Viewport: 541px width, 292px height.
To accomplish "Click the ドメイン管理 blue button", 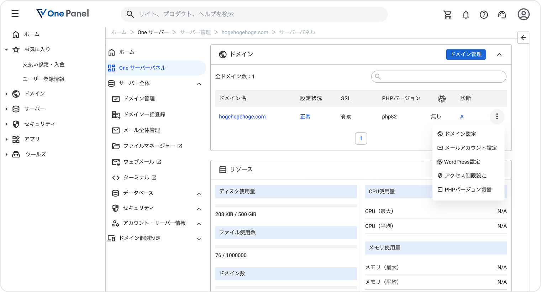I will 466,54.
